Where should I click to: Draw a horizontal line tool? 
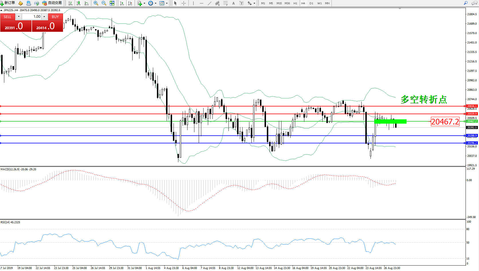201,3
